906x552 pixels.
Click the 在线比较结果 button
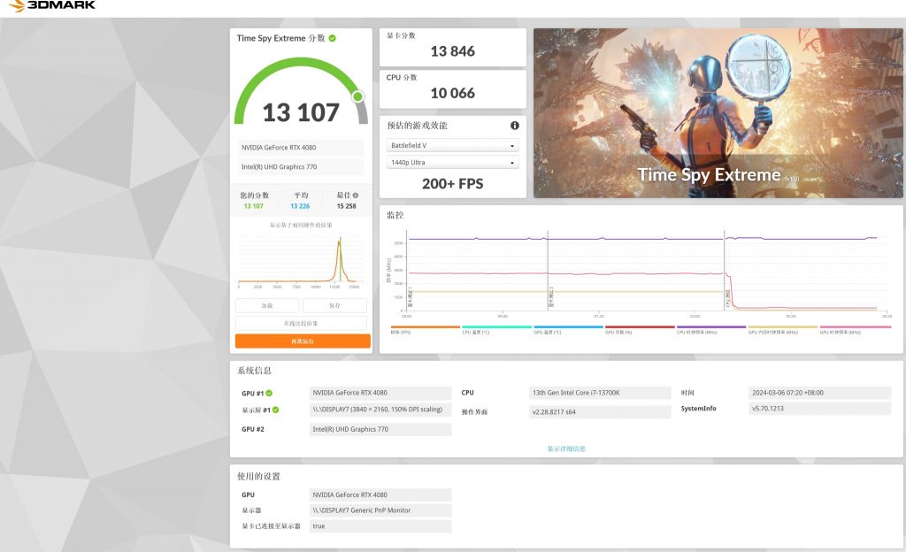point(300,322)
